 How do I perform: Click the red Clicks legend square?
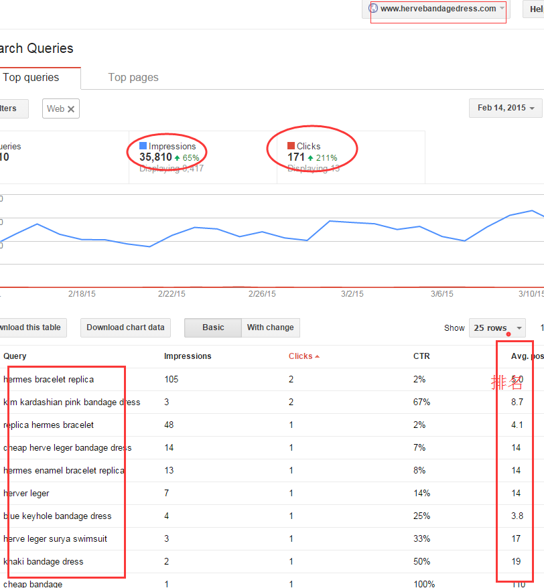tap(291, 146)
